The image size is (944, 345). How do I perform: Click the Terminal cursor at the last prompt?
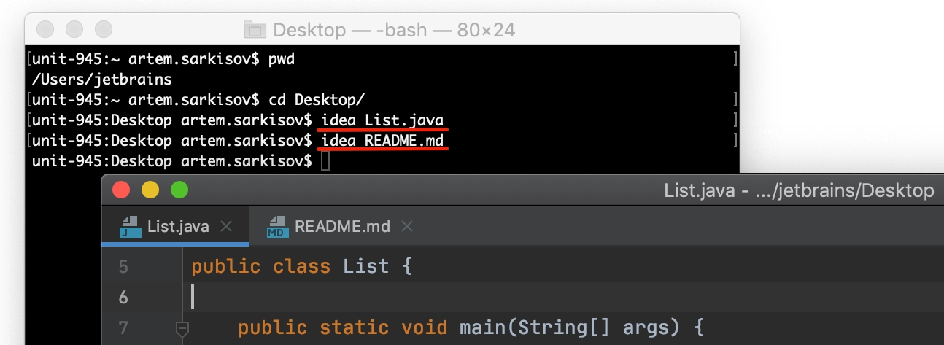point(325,160)
